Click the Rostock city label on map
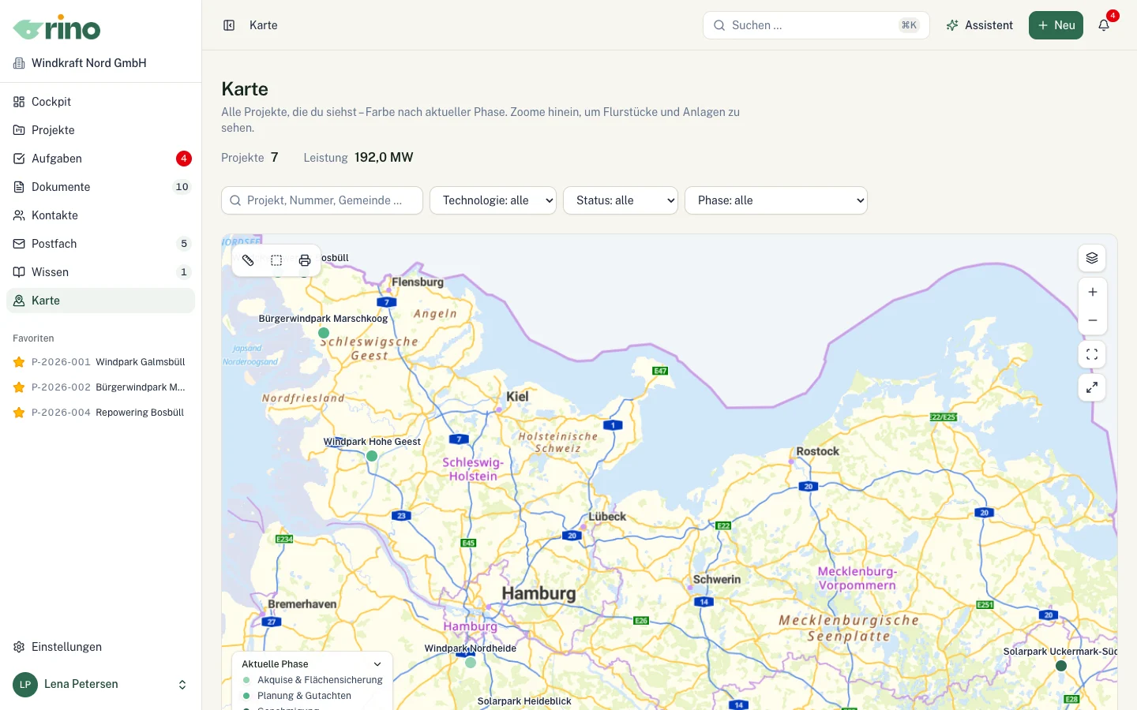 click(818, 451)
